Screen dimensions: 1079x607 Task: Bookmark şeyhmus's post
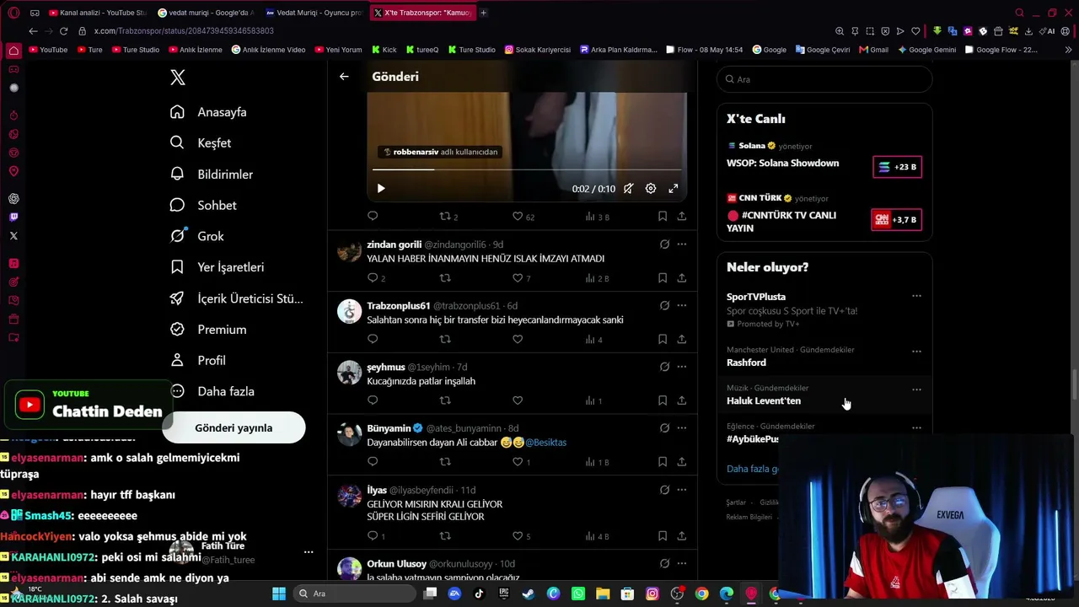pos(663,400)
